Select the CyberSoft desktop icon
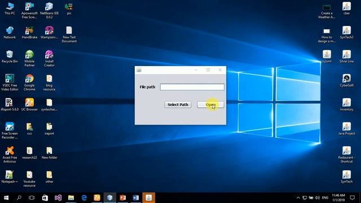 click(346, 81)
